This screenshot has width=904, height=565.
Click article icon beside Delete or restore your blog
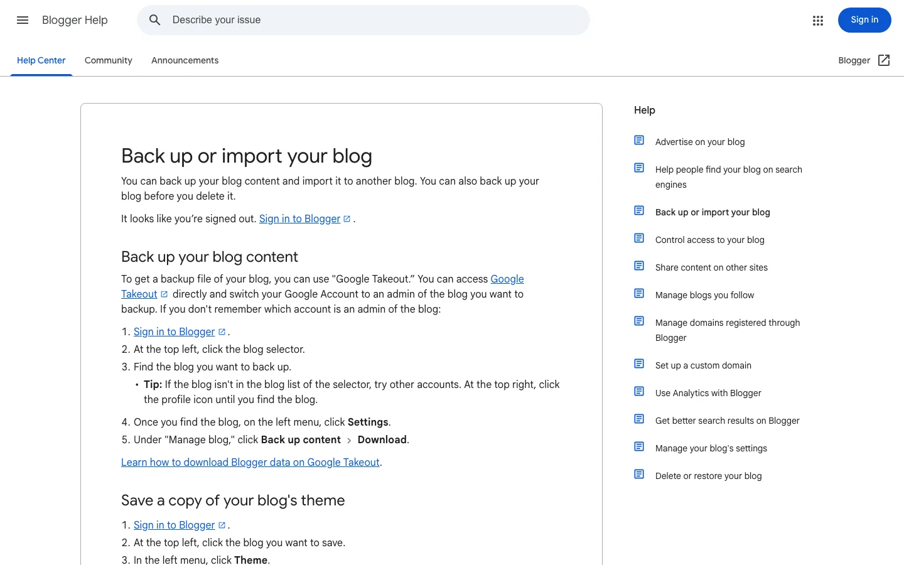point(639,475)
